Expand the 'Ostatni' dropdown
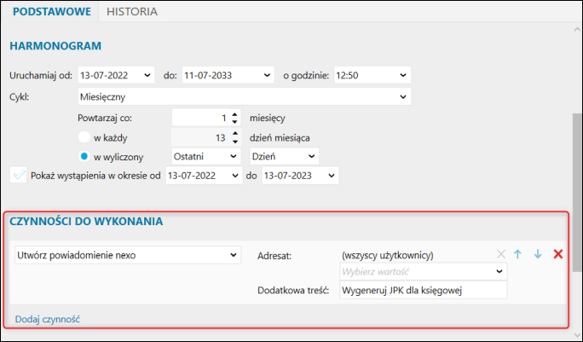The image size is (583, 342). click(205, 157)
